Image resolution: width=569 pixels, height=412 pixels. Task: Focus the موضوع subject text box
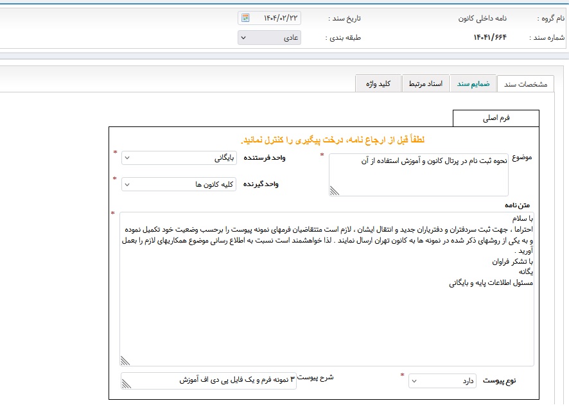coord(417,175)
